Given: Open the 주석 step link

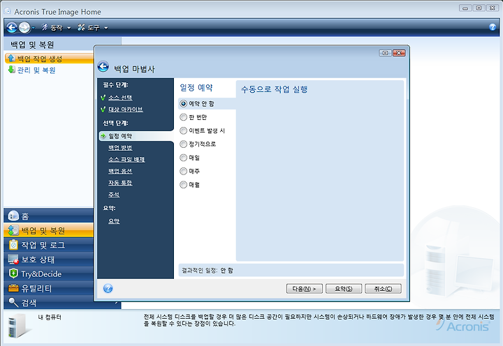Looking at the screenshot, I should (x=114, y=195).
